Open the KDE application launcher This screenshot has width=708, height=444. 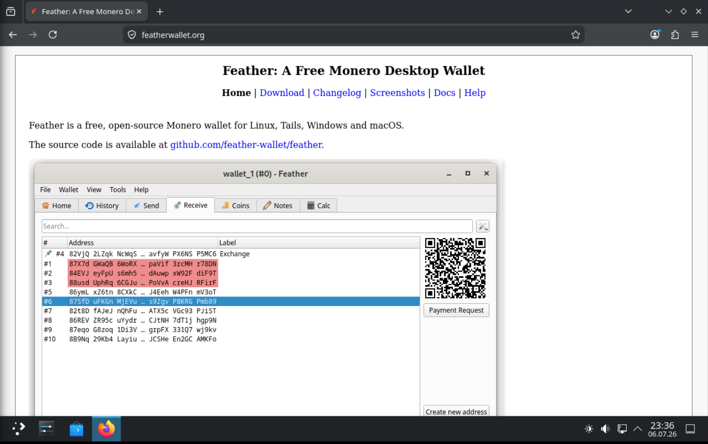click(18, 429)
